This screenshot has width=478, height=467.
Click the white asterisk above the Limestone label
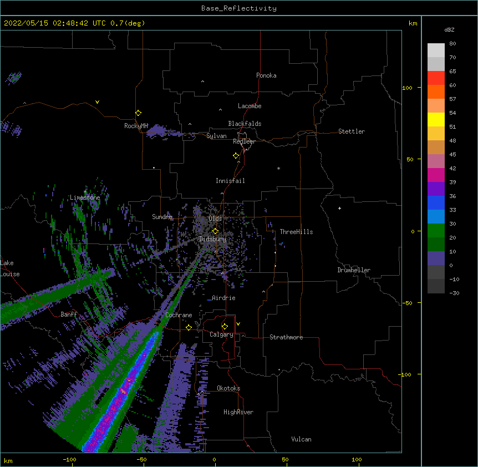[x=85, y=191]
